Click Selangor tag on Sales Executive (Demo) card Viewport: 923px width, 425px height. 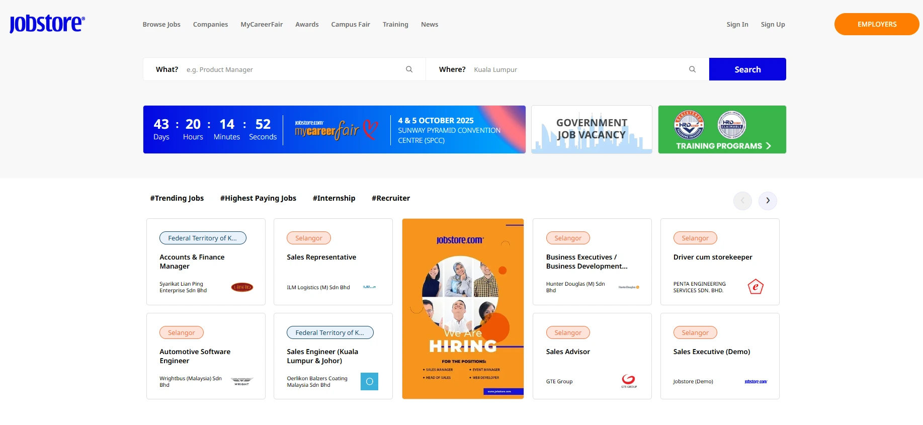(x=695, y=332)
